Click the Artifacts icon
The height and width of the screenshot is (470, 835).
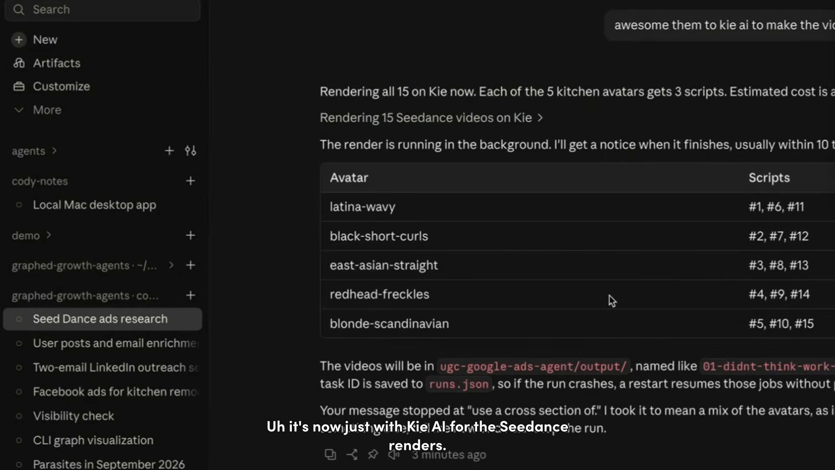[19, 63]
